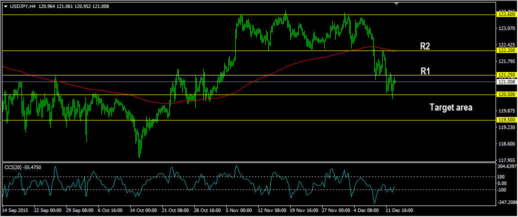
Task: Click the open value 120.964 in chart header
Action: [x=46, y=6]
